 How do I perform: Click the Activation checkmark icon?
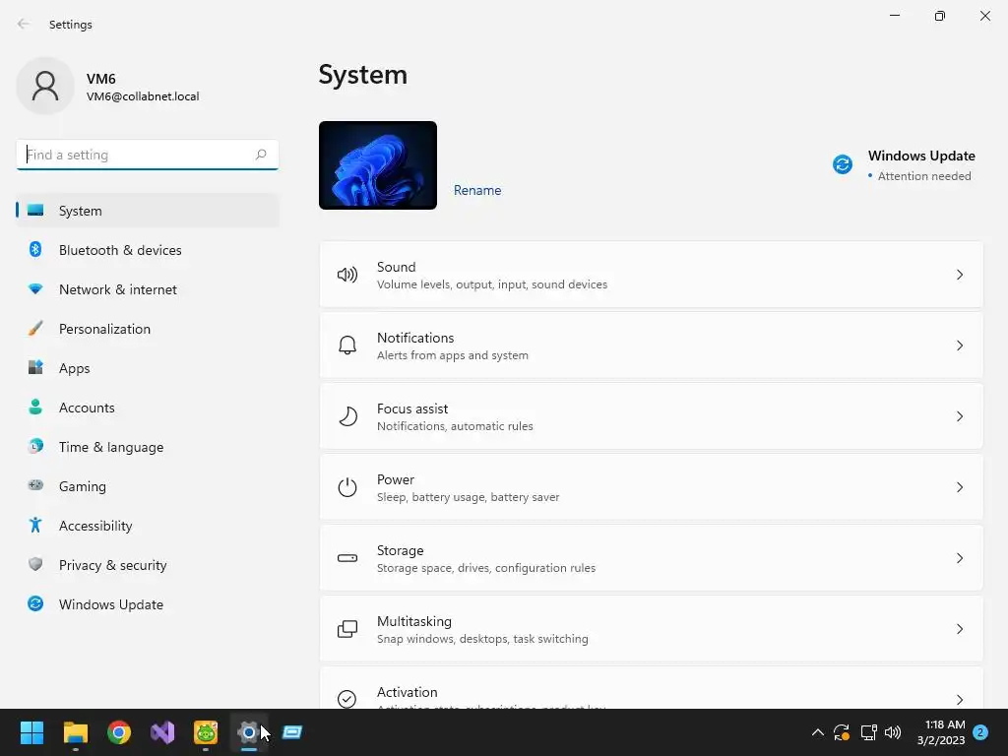(347, 699)
